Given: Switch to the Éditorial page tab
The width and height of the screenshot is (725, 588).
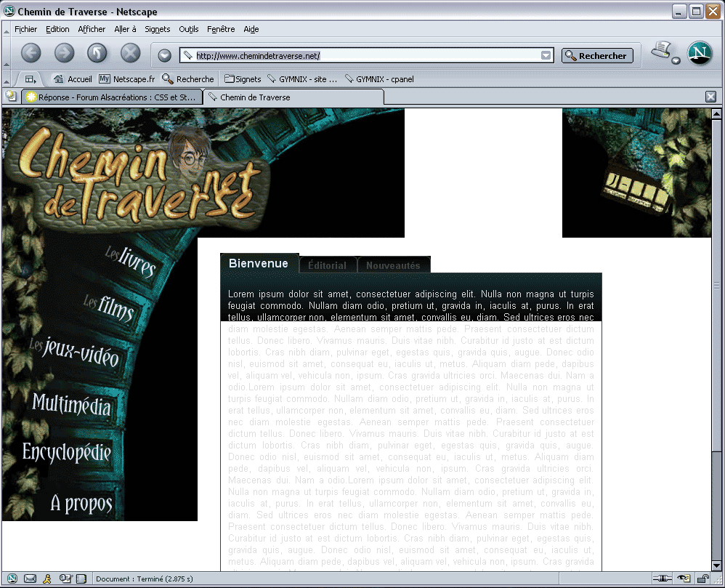Looking at the screenshot, I should tap(328, 265).
